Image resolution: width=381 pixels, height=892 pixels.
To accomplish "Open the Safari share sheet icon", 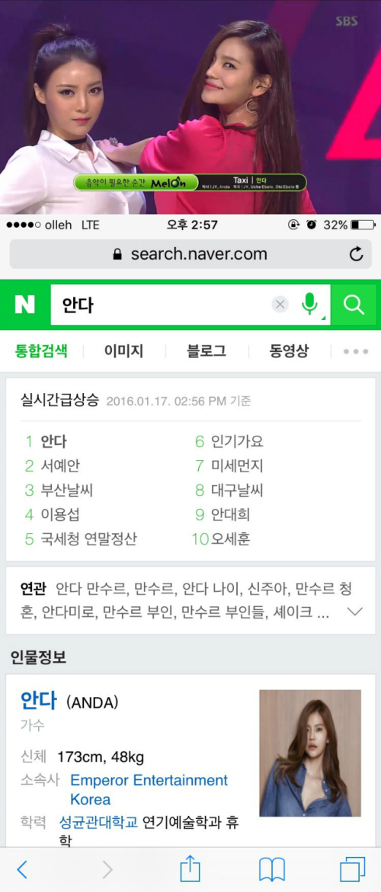I will coord(190,868).
